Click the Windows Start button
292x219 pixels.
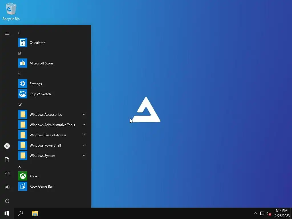pyautogui.click(x=7, y=213)
